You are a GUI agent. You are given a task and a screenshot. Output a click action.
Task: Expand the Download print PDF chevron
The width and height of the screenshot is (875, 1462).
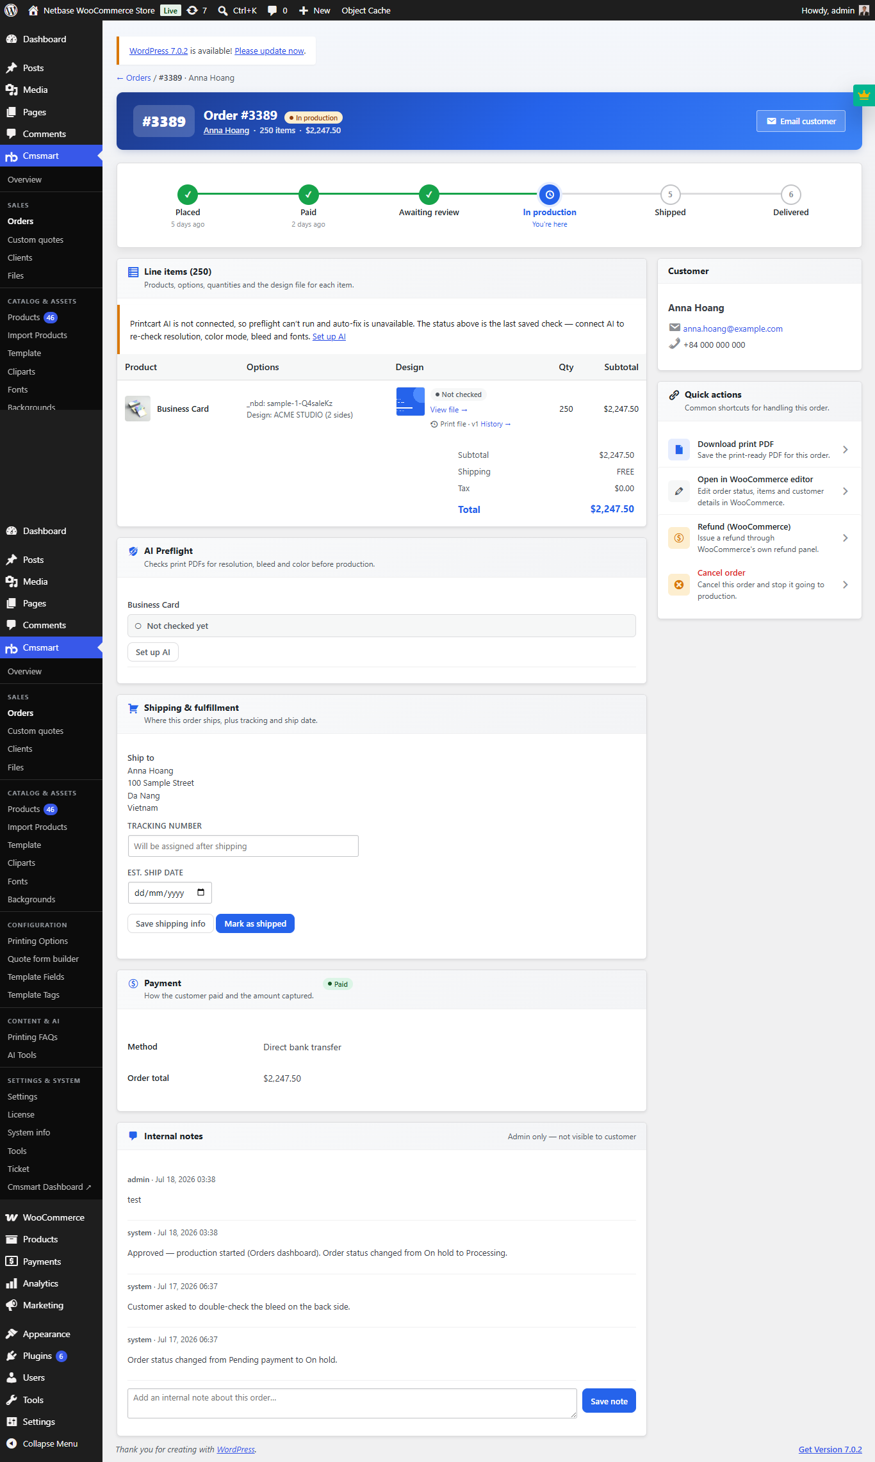[x=846, y=450]
